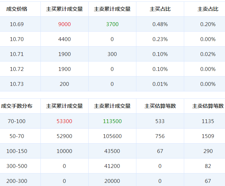Select the 756 buy count cell

(x=160, y=136)
